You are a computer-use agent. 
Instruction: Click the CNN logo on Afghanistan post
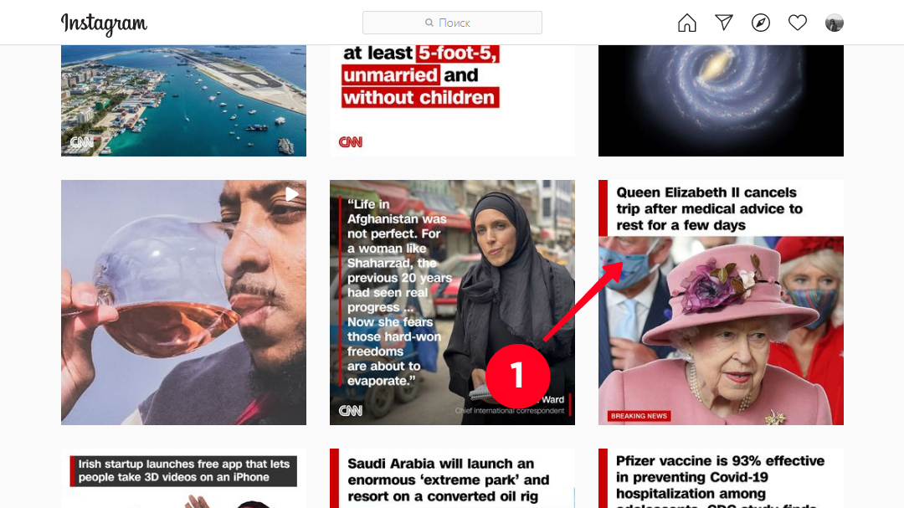point(350,411)
